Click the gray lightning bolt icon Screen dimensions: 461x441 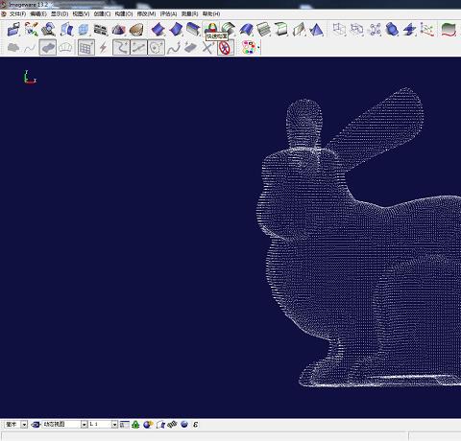click(x=103, y=48)
